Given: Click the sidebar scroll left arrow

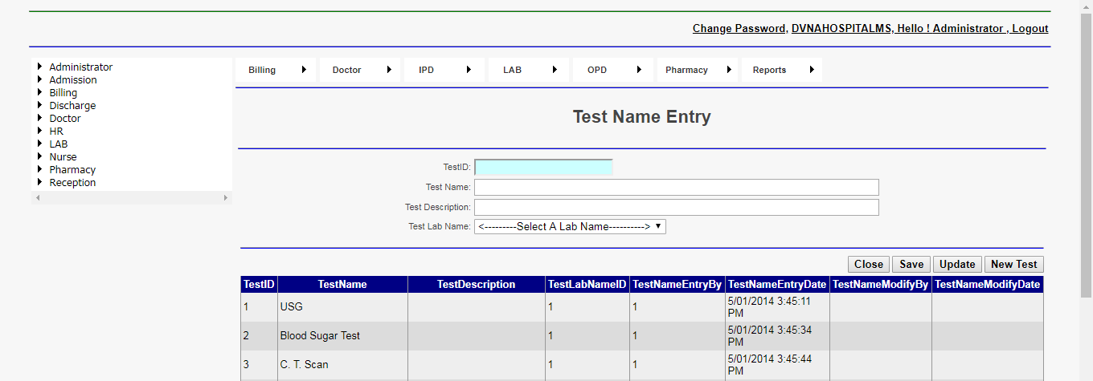Looking at the screenshot, I should (38, 197).
